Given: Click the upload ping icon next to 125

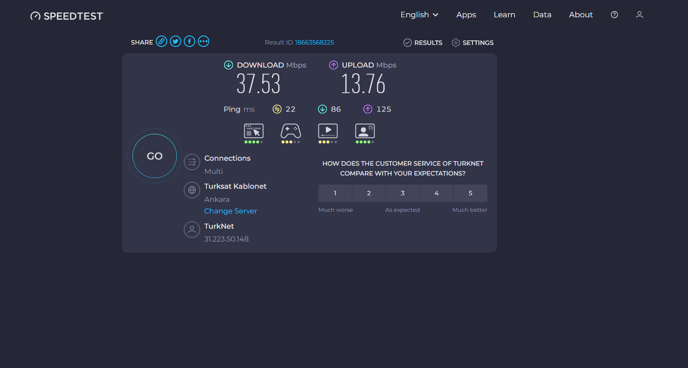Looking at the screenshot, I should 368,109.
